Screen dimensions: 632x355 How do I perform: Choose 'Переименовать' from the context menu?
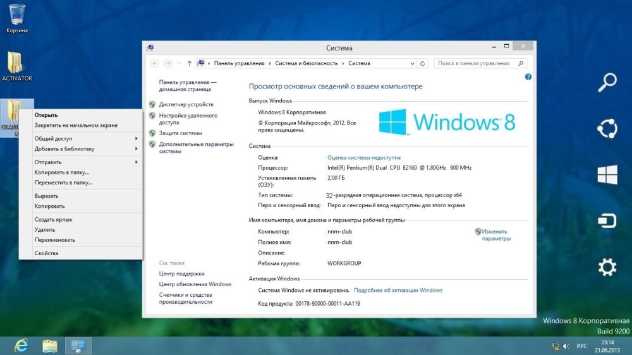click(55, 240)
